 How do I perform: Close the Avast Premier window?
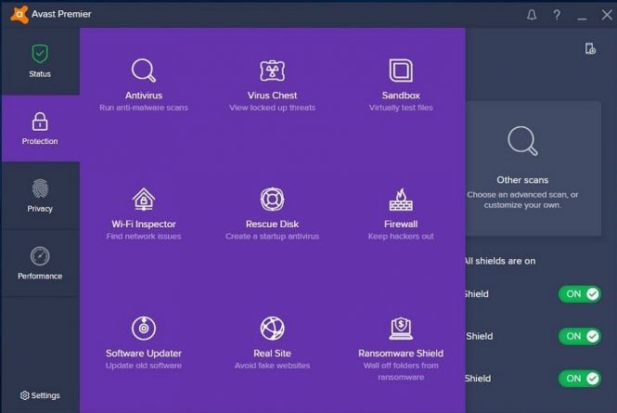tap(607, 15)
